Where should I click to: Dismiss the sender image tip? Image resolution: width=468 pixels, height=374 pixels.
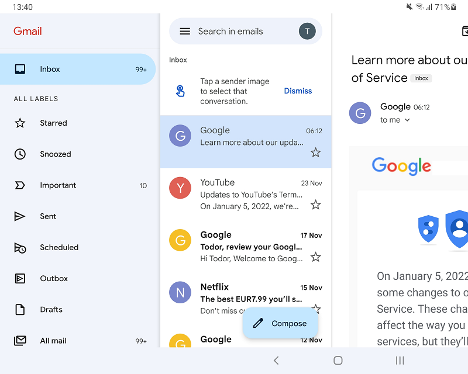(x=298, y=91)
